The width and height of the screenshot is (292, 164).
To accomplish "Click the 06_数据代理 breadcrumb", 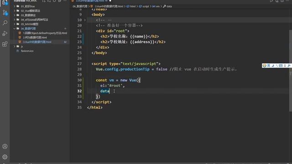I will coord(80,6).
